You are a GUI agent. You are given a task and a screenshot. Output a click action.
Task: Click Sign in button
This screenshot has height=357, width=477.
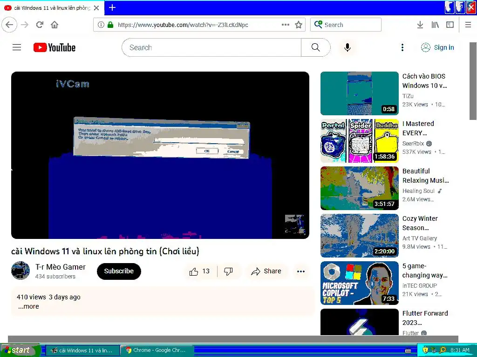tap(437, 47)
